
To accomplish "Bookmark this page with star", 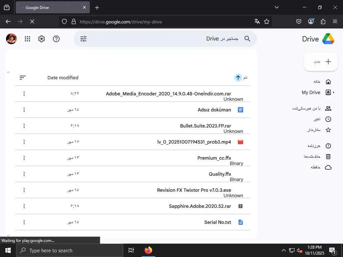I will tap(266, 21).
